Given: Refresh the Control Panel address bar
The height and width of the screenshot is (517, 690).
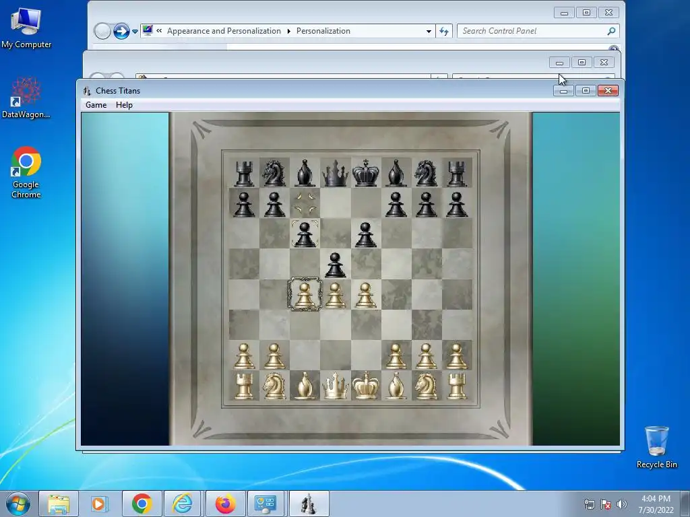Looking at the screenshot, I should [x=444, y=31].
